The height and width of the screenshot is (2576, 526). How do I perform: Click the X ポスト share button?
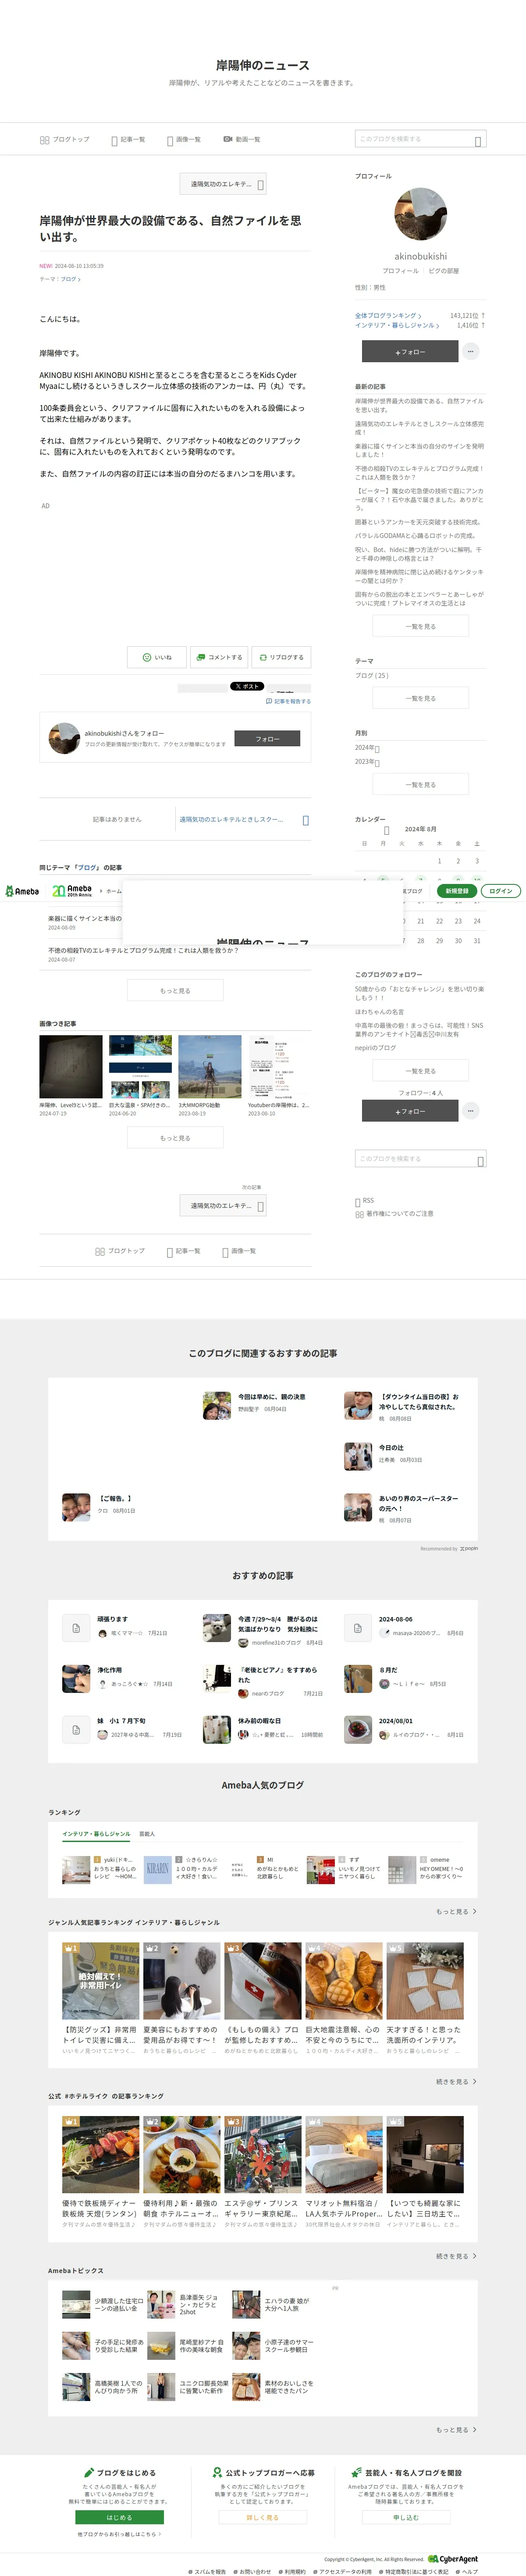coord(247,686)
